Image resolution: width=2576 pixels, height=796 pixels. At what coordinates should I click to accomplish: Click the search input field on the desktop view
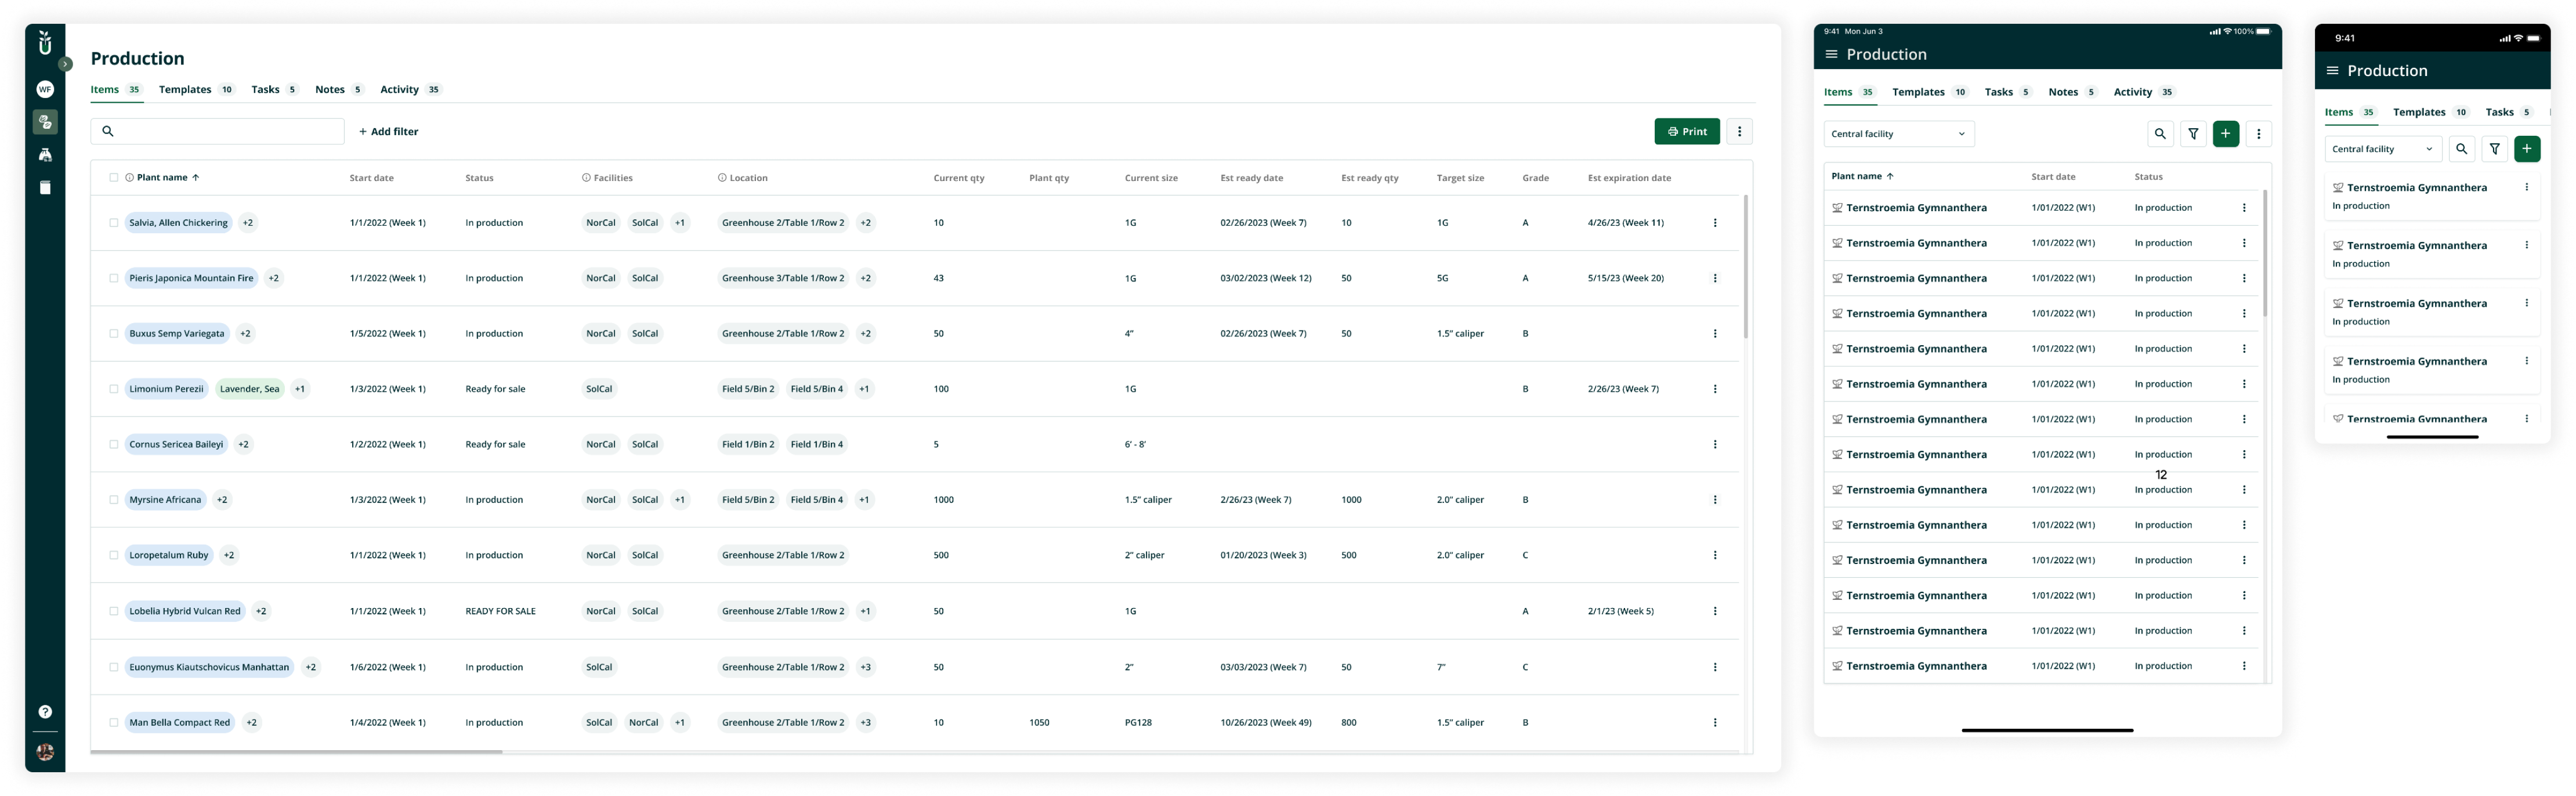[218, 131]
